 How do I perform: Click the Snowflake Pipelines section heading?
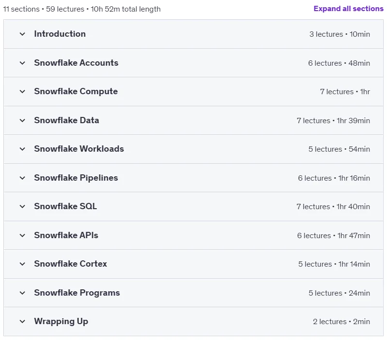pyautogui.click(x=76, y=178)
